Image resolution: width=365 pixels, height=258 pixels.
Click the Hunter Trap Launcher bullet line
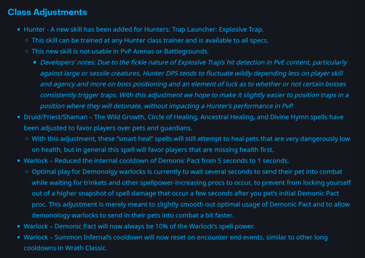143,30
